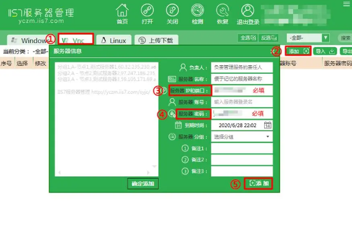Image resolution: width=352 pixels, height=235 pixels.
Task: Click the 备注2 input field
Action: click(242, 160)
